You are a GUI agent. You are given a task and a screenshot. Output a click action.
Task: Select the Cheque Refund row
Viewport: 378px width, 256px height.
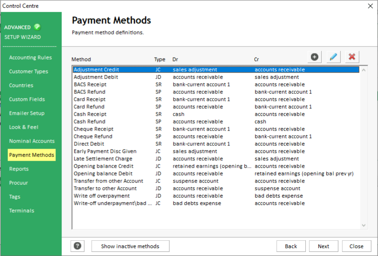[93, 137]
